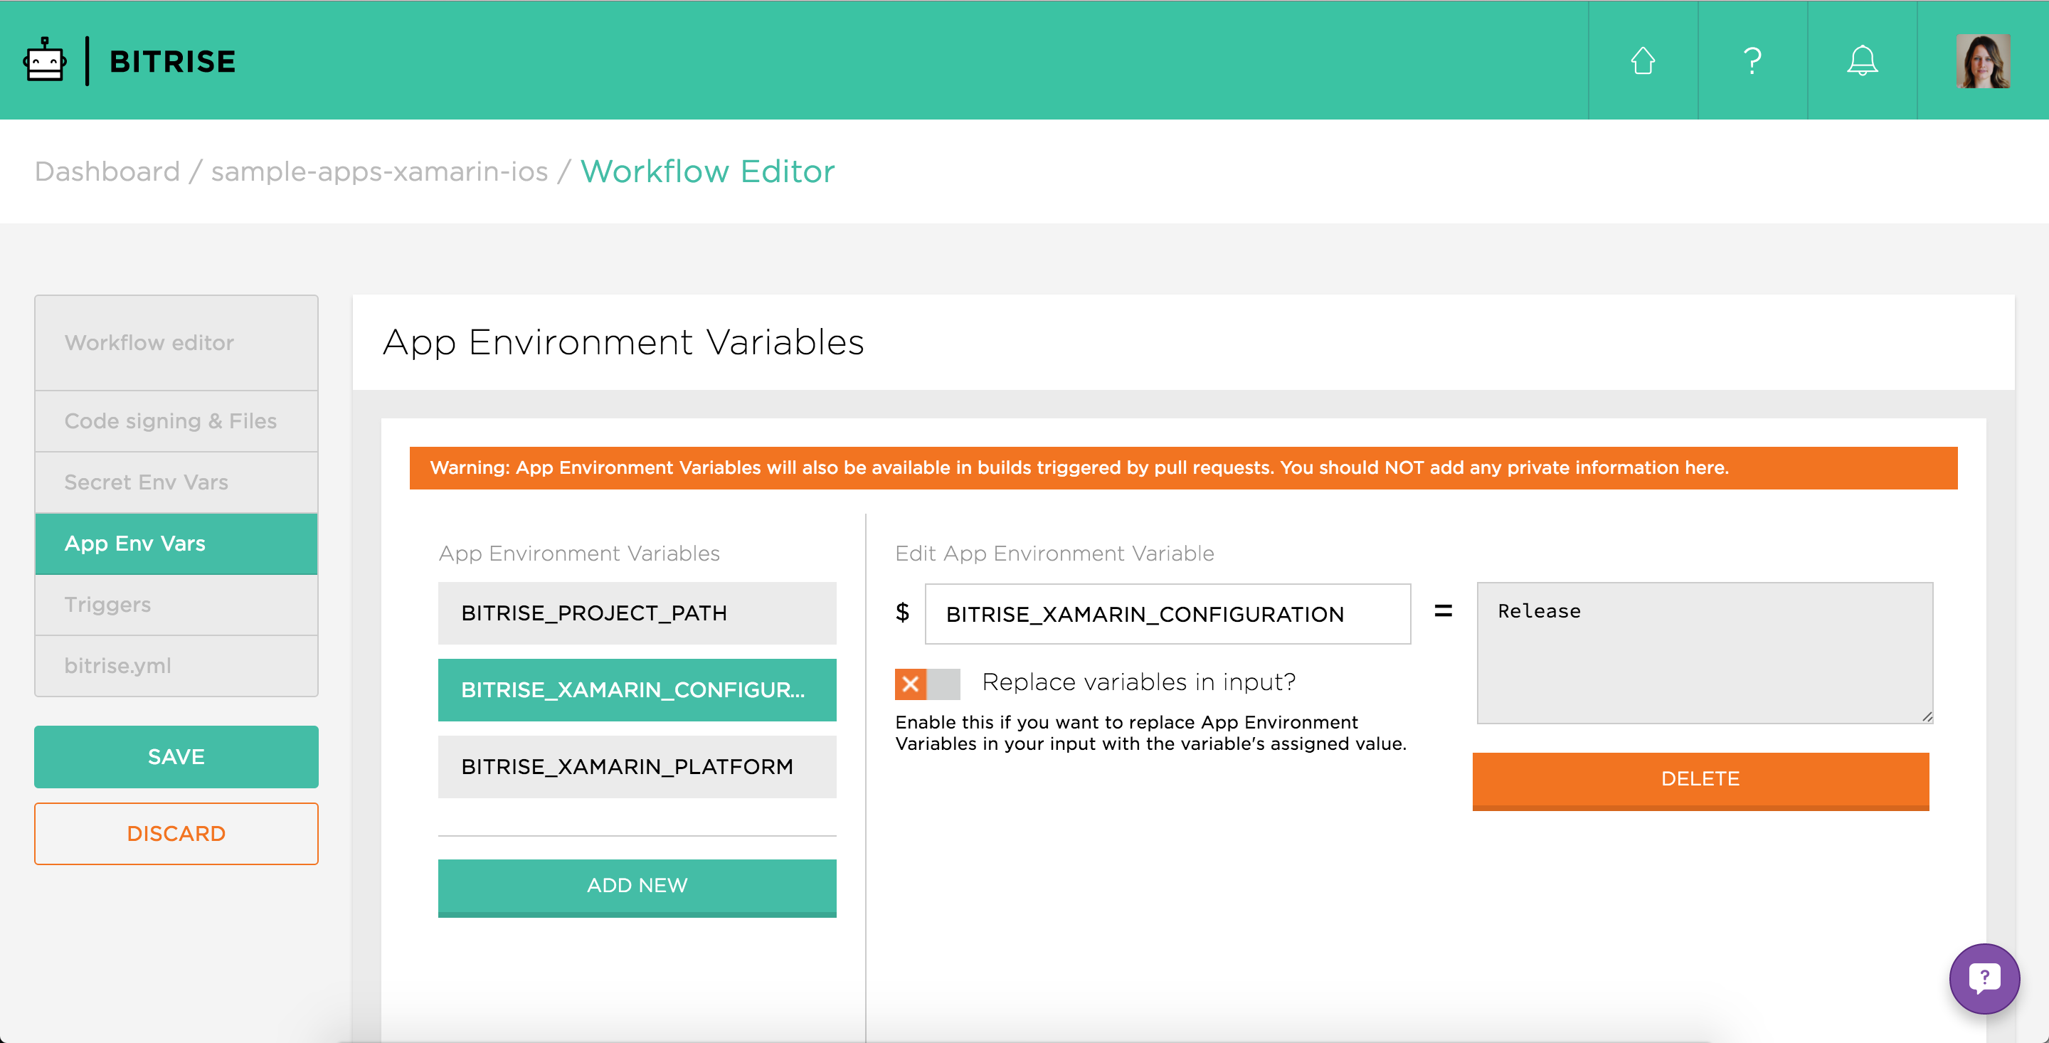Image resolution: width=2049 pixels, height=1043 pixels.
Task: Open the home icon in header
Action: coord(1643,60)
